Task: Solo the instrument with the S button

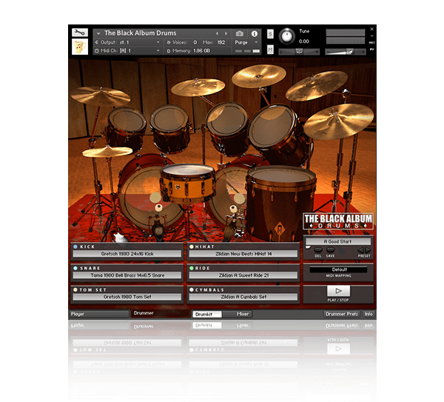Action: click(x=270, y=35)
